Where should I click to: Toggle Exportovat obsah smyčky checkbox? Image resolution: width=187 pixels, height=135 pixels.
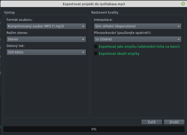[96, 54]
